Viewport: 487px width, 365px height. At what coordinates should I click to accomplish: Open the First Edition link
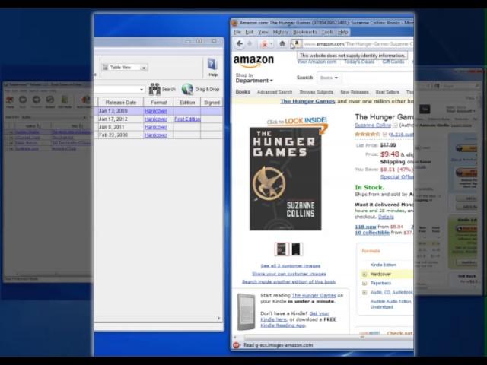coord(187,119)
